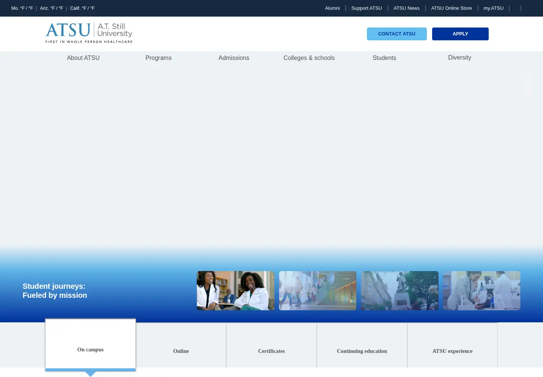Open the About ATSU menu
This screenshot has height=377, width=543.
pyautogui.click(x=83, y=58)
